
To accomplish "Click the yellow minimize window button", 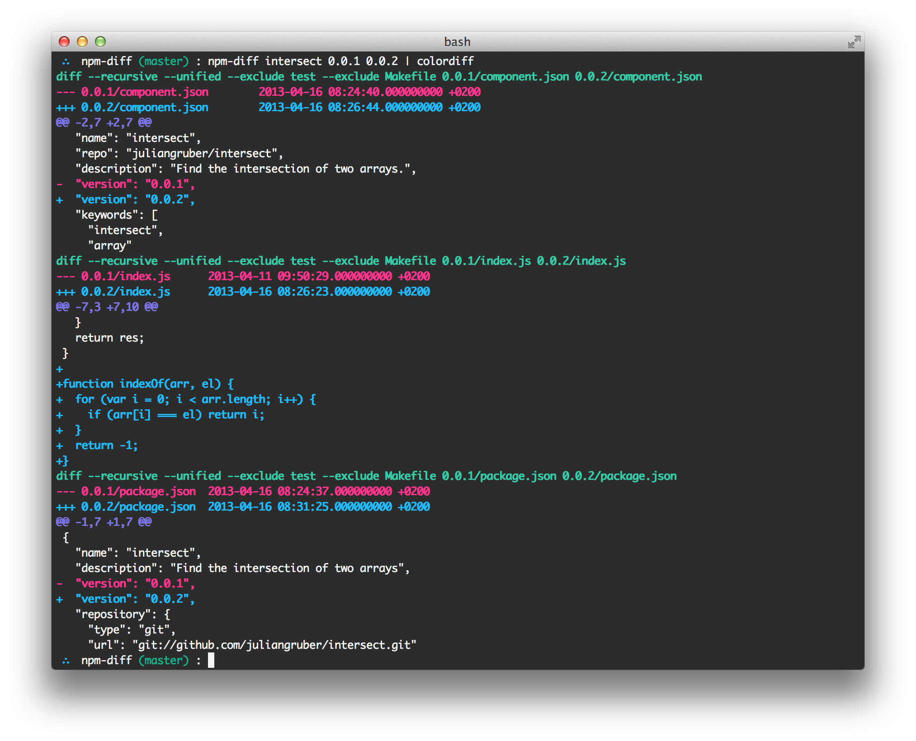I will pyautogui.click(x=82, y=42).
